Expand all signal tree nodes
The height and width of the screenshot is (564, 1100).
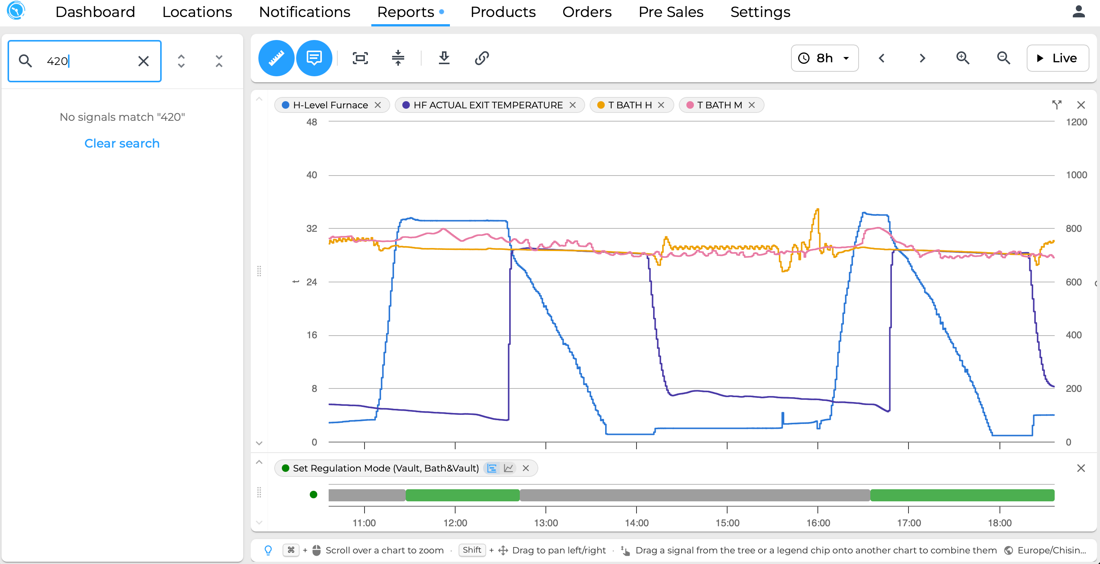[181, 61]
